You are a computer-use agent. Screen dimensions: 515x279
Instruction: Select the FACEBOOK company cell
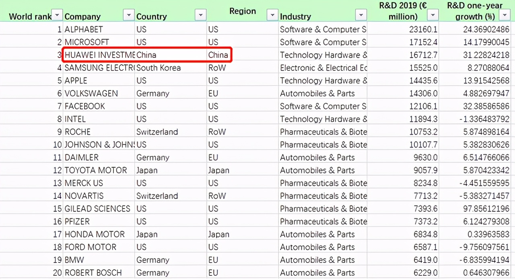point(99,107)
